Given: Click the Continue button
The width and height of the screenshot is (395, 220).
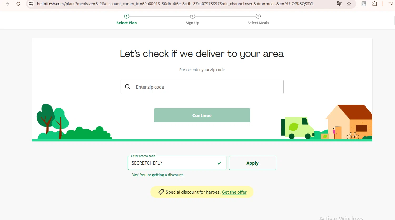Looking at the screenshot, I should pyautogui.click(x=202, y=115).
